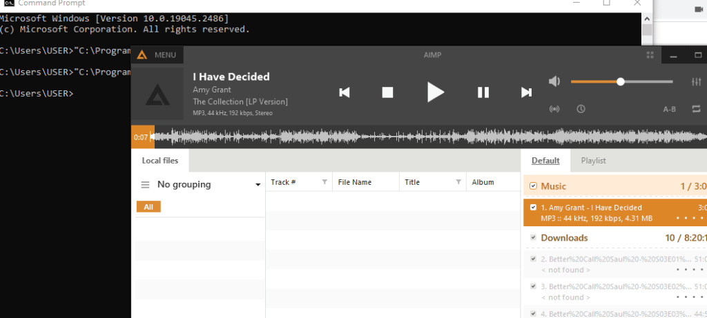Toggle checkbox for Better Call Saul S03E02
The height and width of the screenshot is (318, 707).
pyautogui.click(x=534, y=286)
